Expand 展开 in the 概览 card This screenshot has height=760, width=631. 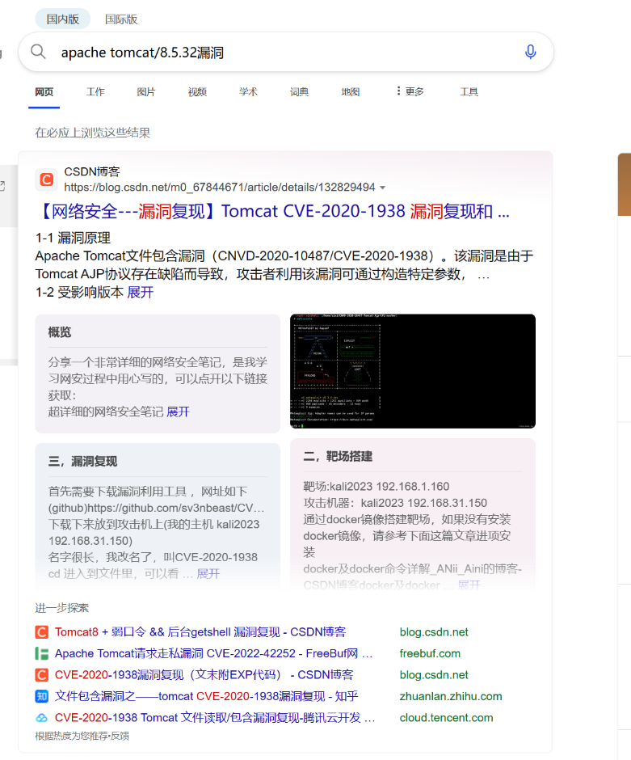pyautogui.click(x=178, y=412)
